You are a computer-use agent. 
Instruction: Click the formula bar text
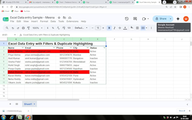47,35
